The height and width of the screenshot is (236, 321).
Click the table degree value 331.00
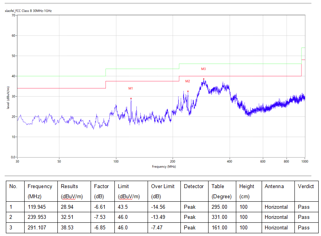[219, 217]
